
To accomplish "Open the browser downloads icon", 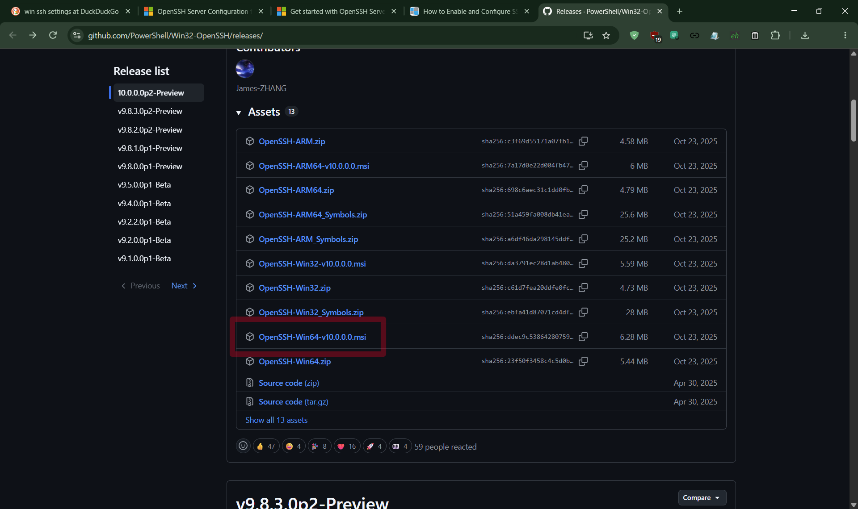I will pos(805,35).
